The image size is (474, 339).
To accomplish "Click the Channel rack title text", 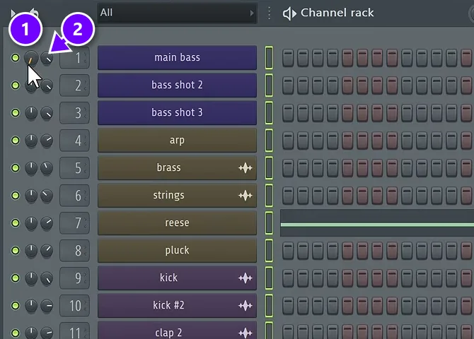I will (x=337, y=13).
